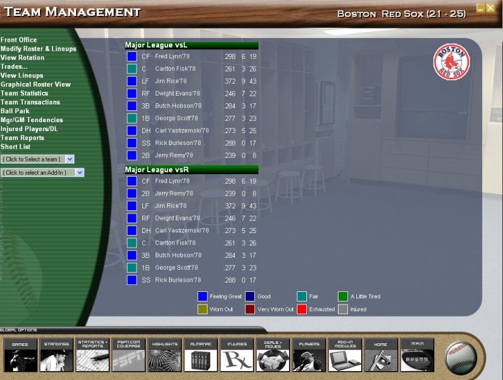Expand the 'Click to Select a team' dropdown
Image resolution: width=503 pixels, height=380 pixels.
70,160
